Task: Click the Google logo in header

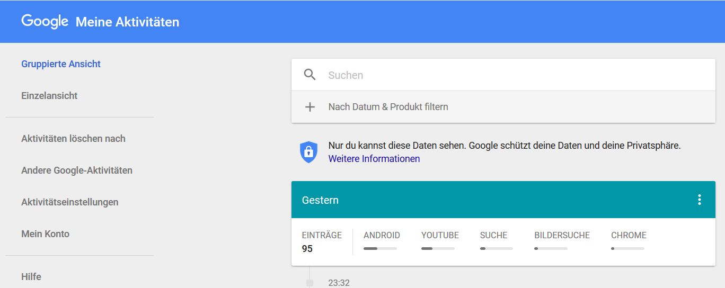Action: [45, 21]
